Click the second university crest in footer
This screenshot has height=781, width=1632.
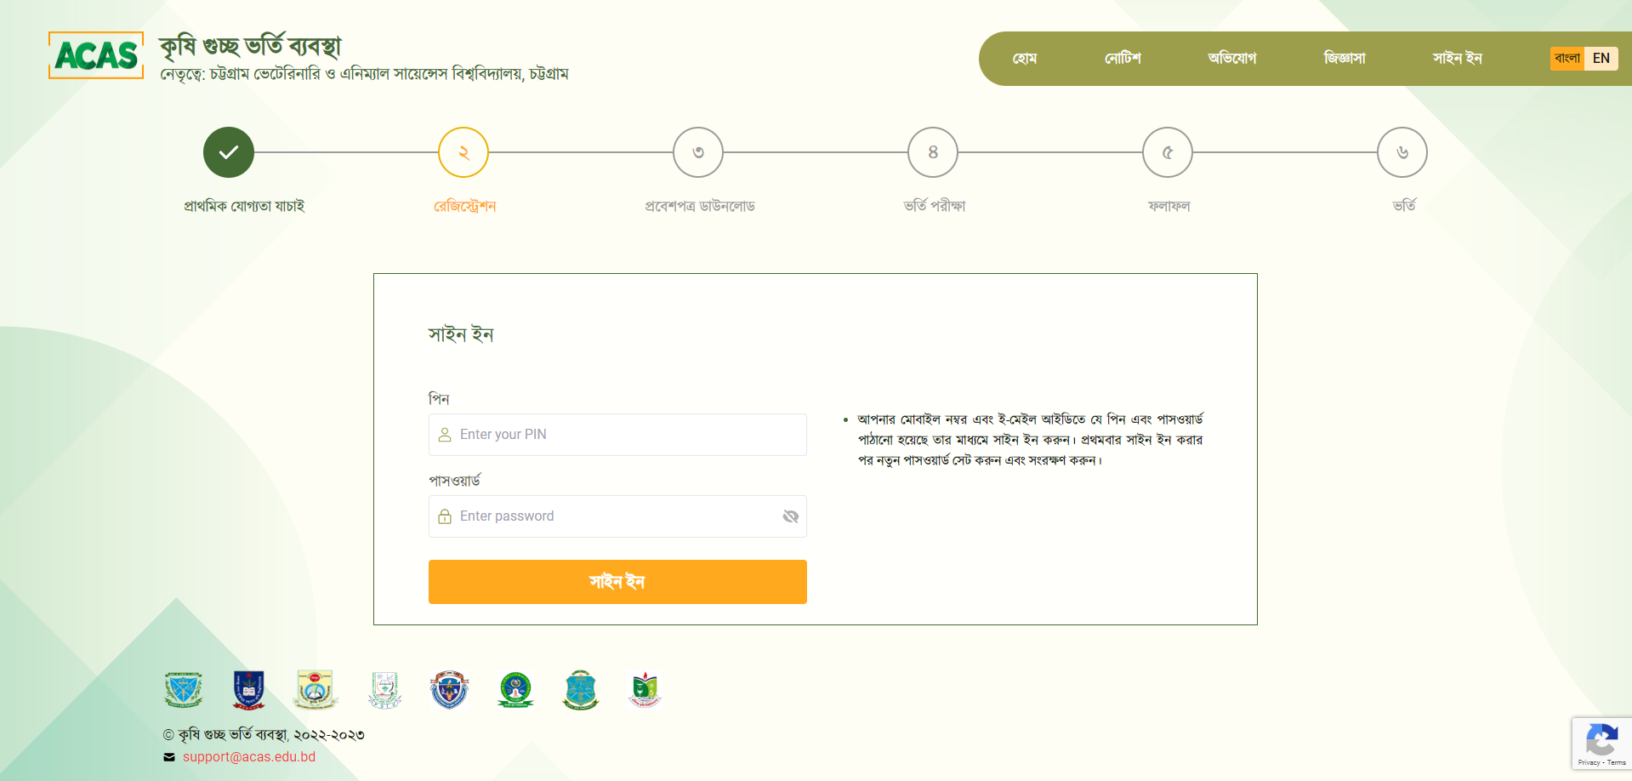(249, 690)
